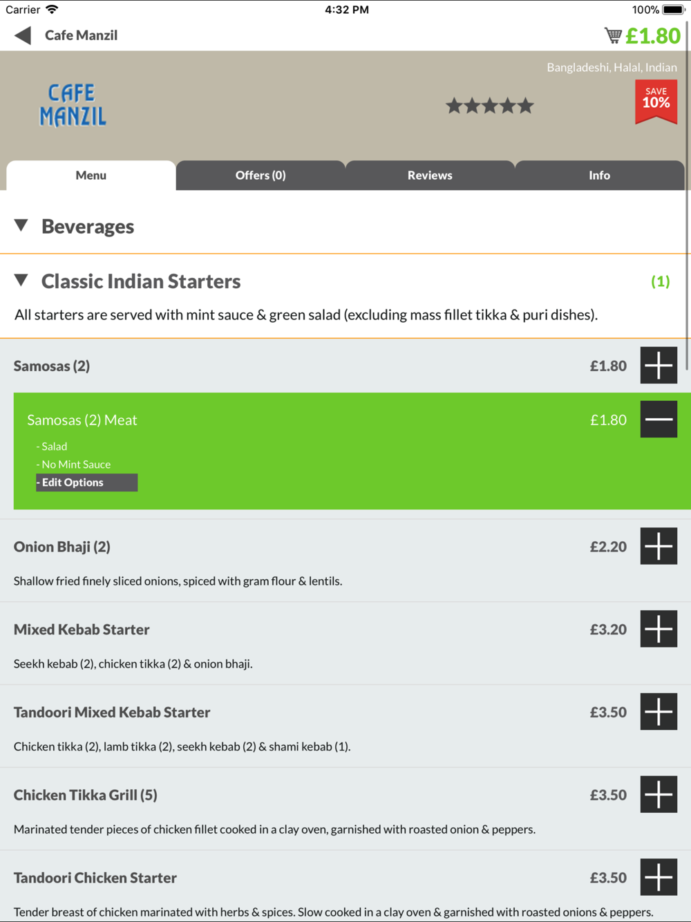
Task: Select the Samosas (2) item name
Action: pos(52,366)
